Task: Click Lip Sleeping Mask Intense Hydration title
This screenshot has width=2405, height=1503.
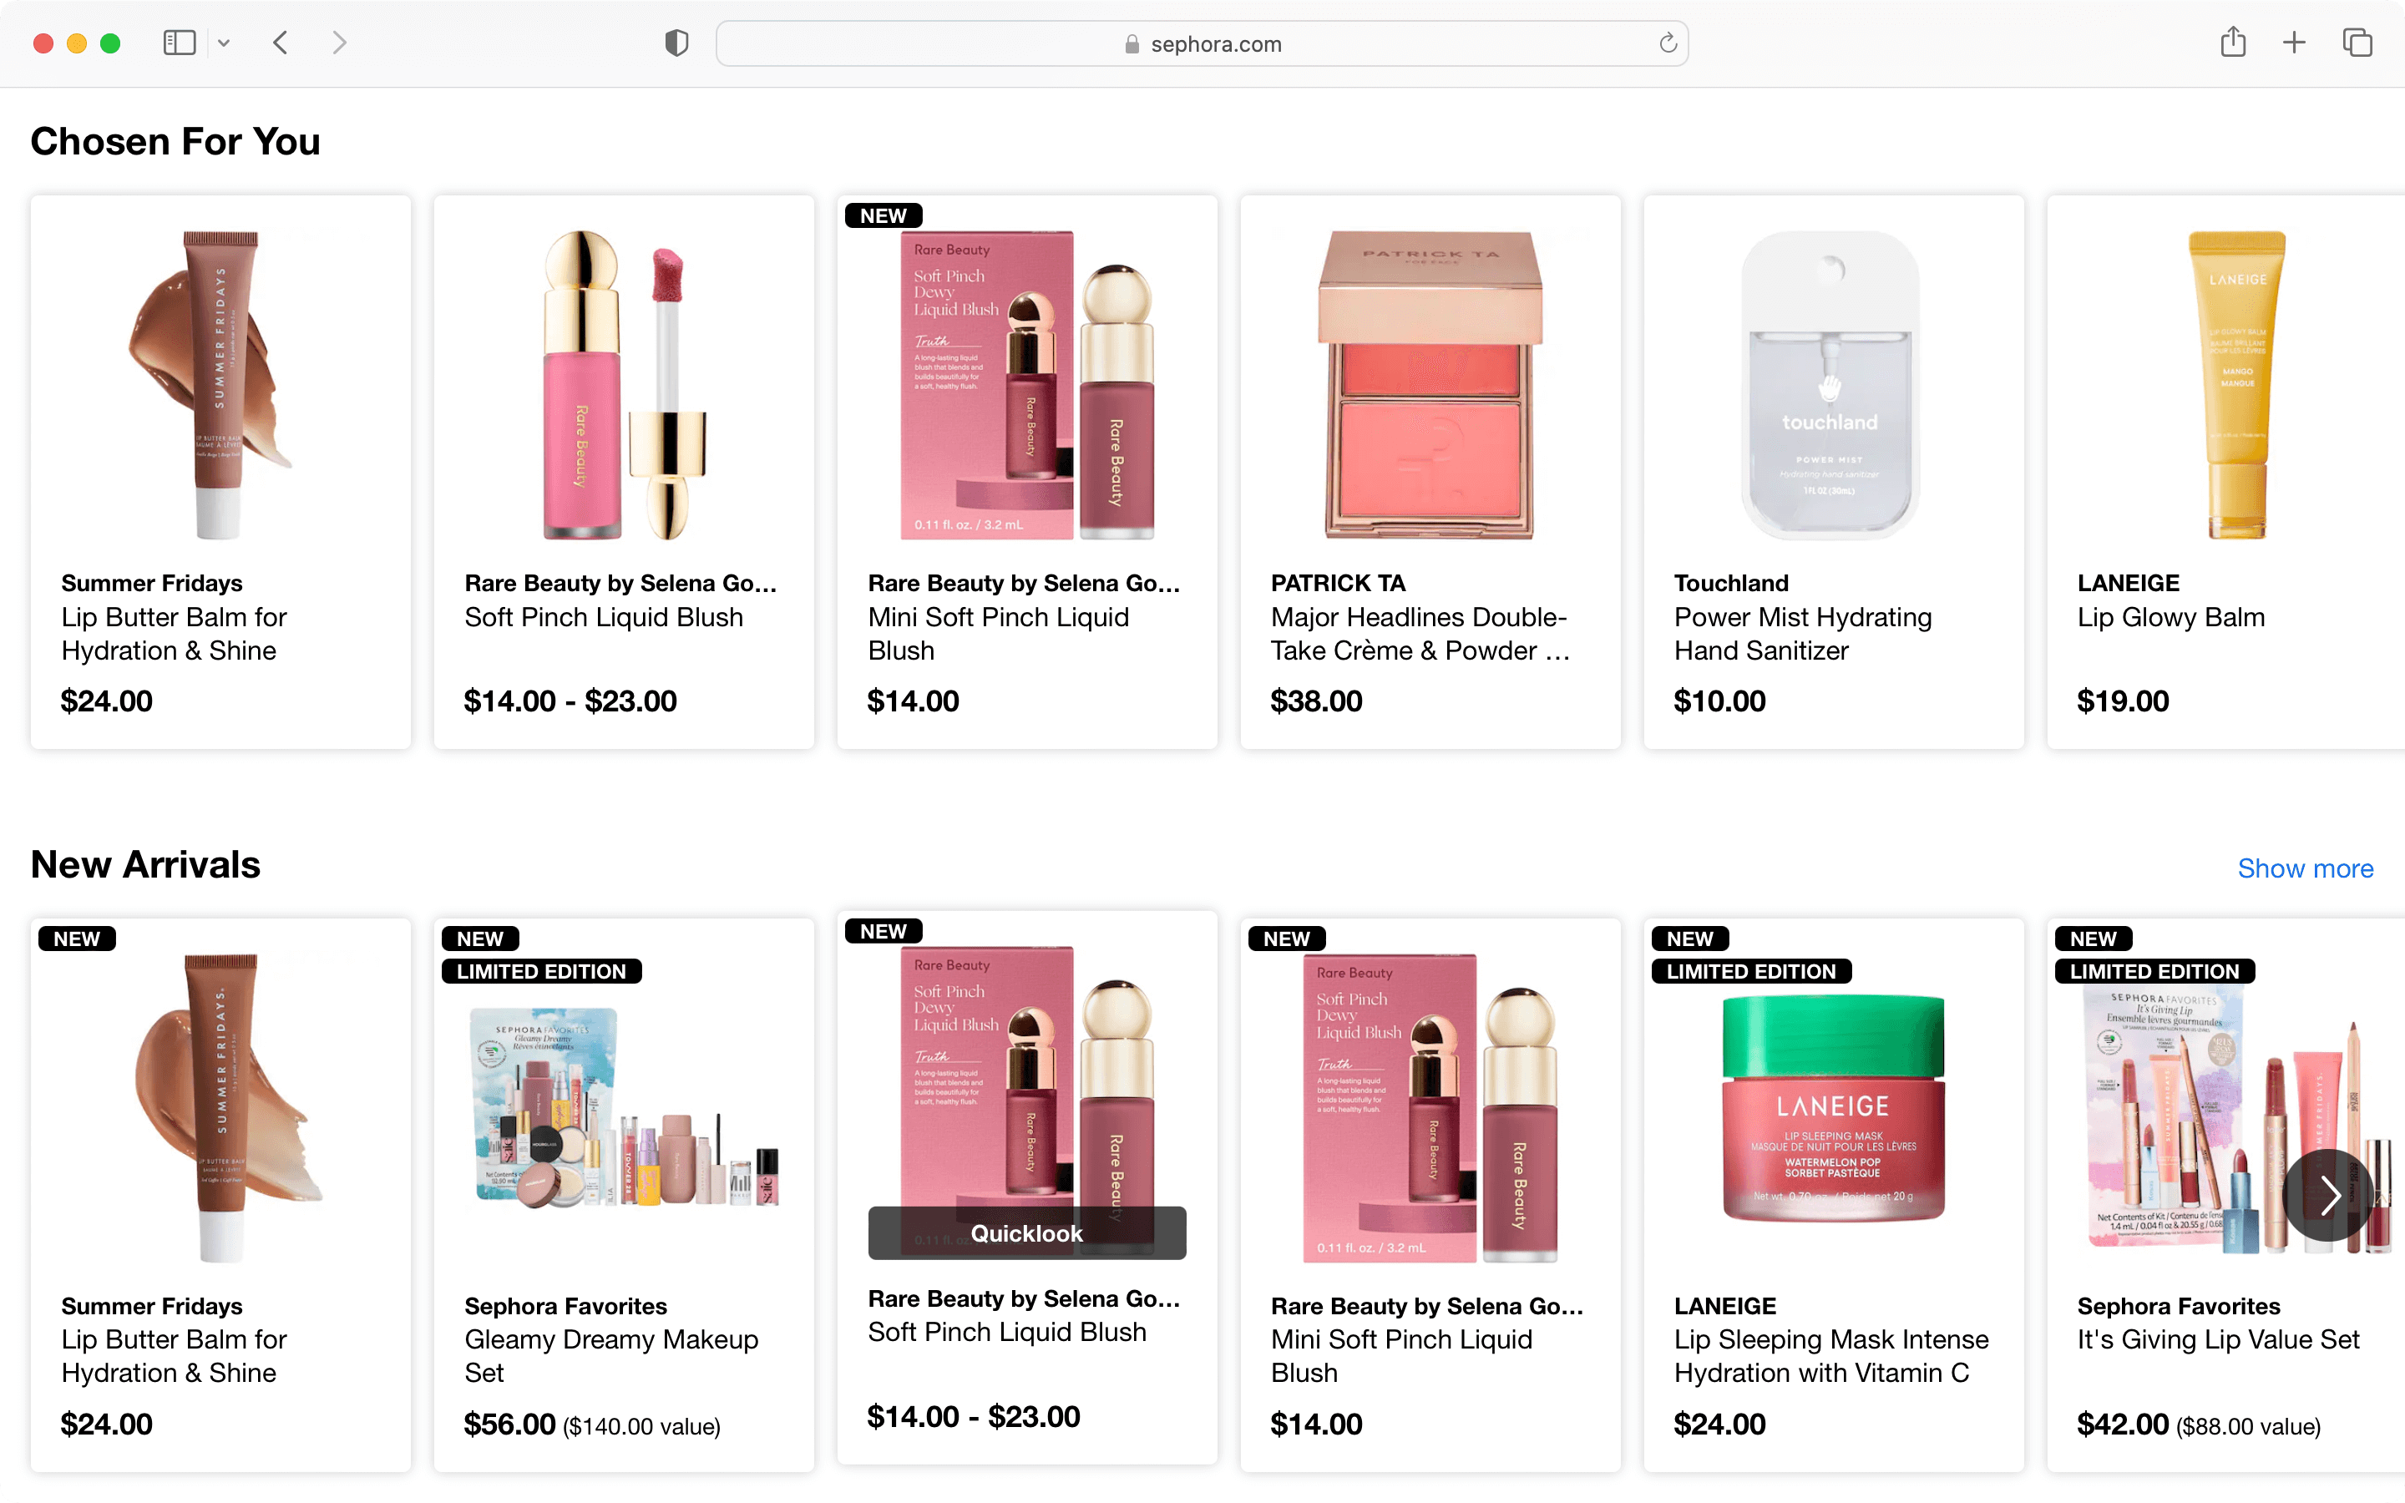Action: [x=1831, y=1356]
